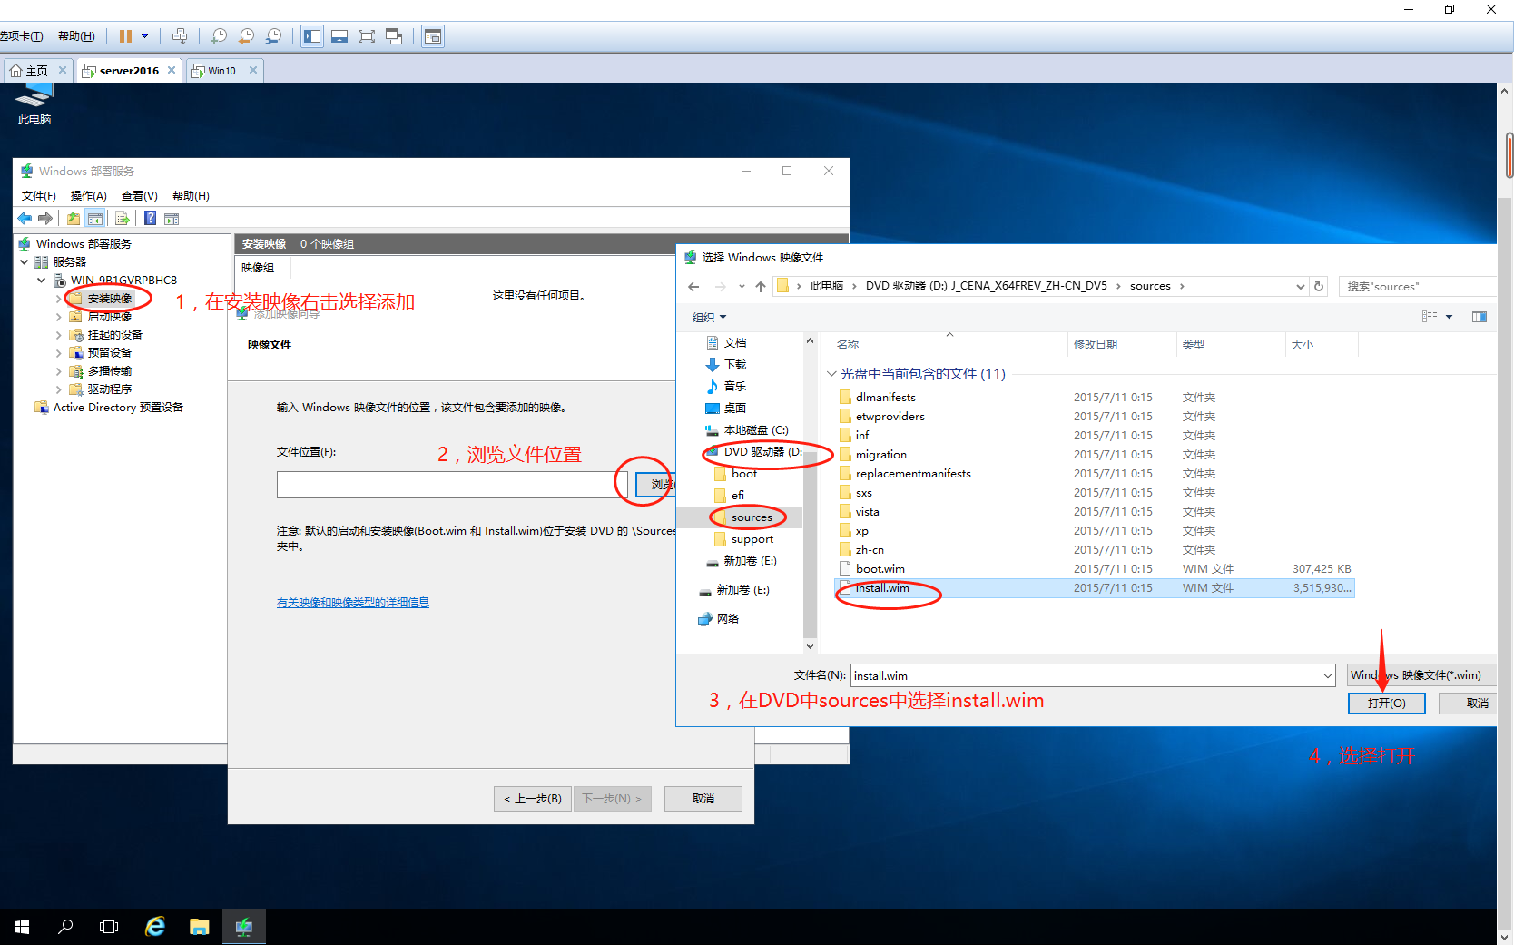
Task: Collapse the 服务器 tree node
Action: tap(25, 261)
